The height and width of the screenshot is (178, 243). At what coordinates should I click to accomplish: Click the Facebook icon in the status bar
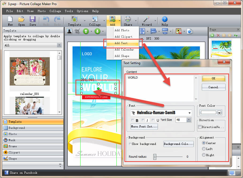[6, 172]
